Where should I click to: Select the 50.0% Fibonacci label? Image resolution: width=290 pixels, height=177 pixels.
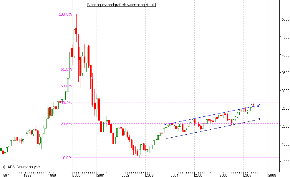(x=66, y=86)
